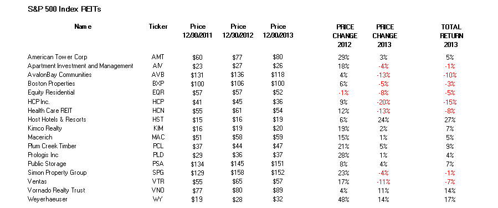This screenshot has width=498, height=208.
Task: Click the AVB ticker cell
Action: coord(158,75)
